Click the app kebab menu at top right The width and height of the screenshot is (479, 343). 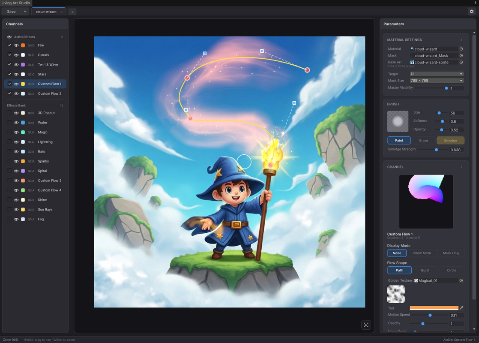point(475,3)
